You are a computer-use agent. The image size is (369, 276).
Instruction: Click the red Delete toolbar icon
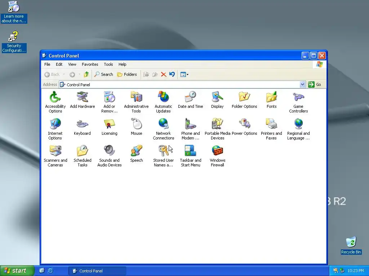(x=164, y=74)
